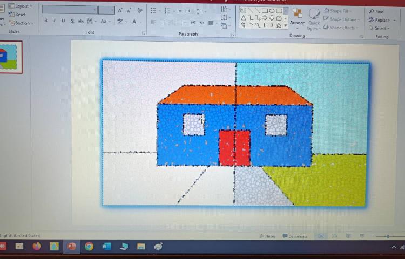405x259 pixels.
Task: Select the 5-point star shape
Action: click(x=279, y=25)
